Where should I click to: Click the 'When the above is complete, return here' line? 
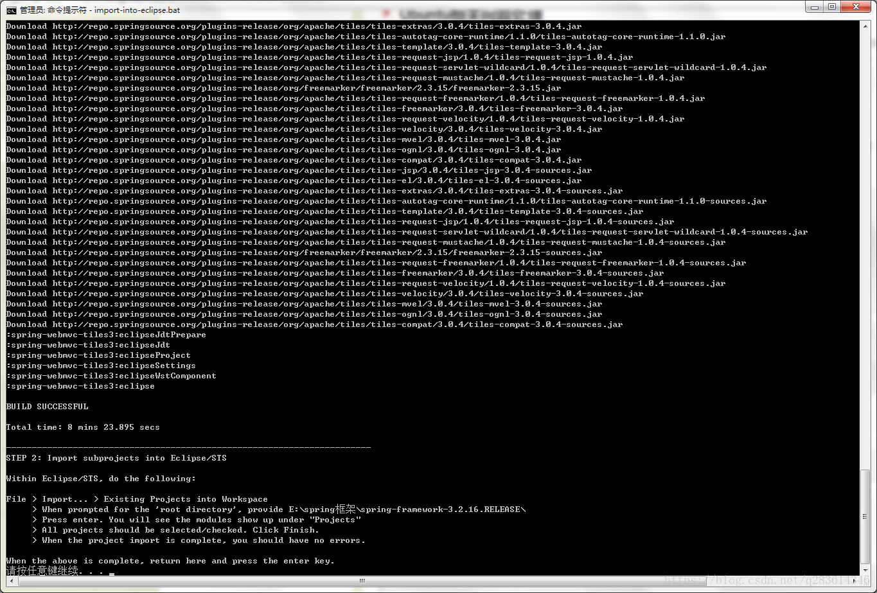(x=170, y=561)
